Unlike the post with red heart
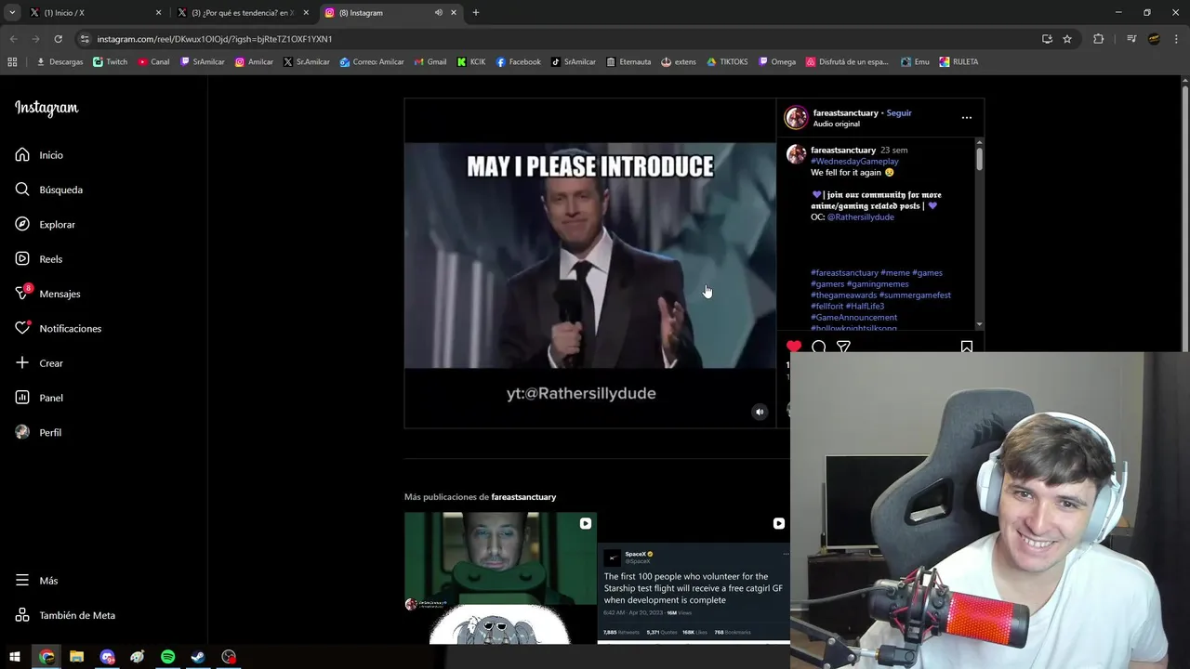The image size is (1190, 669). click(x=794, y=347)
